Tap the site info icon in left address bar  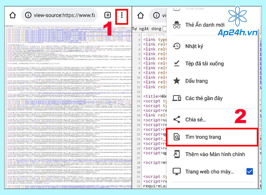28,15
